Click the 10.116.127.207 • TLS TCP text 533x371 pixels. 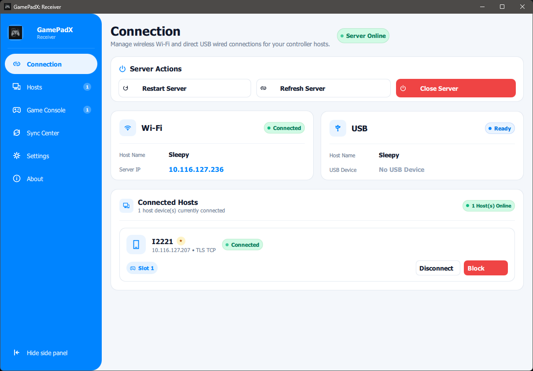[184, 250]
